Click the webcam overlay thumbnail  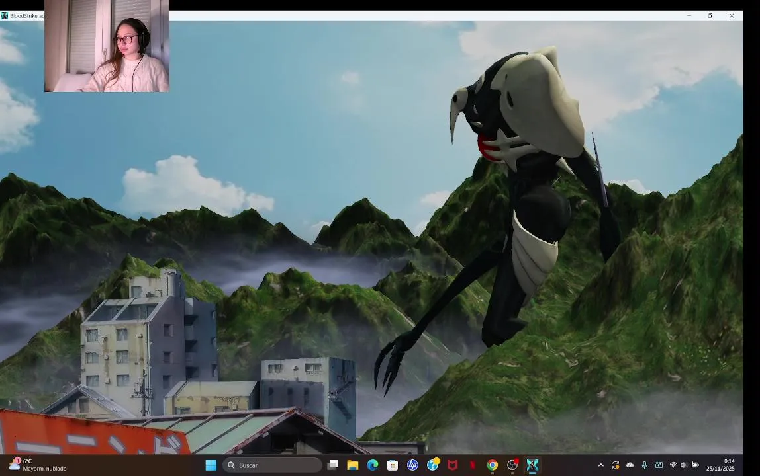[x=107, y=46]
